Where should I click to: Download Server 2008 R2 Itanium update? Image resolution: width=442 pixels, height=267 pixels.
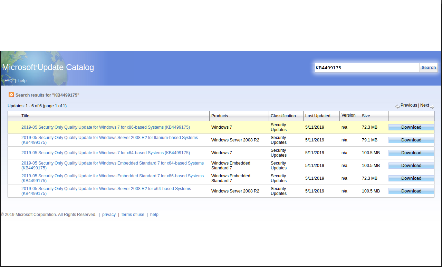click(411, 140)
